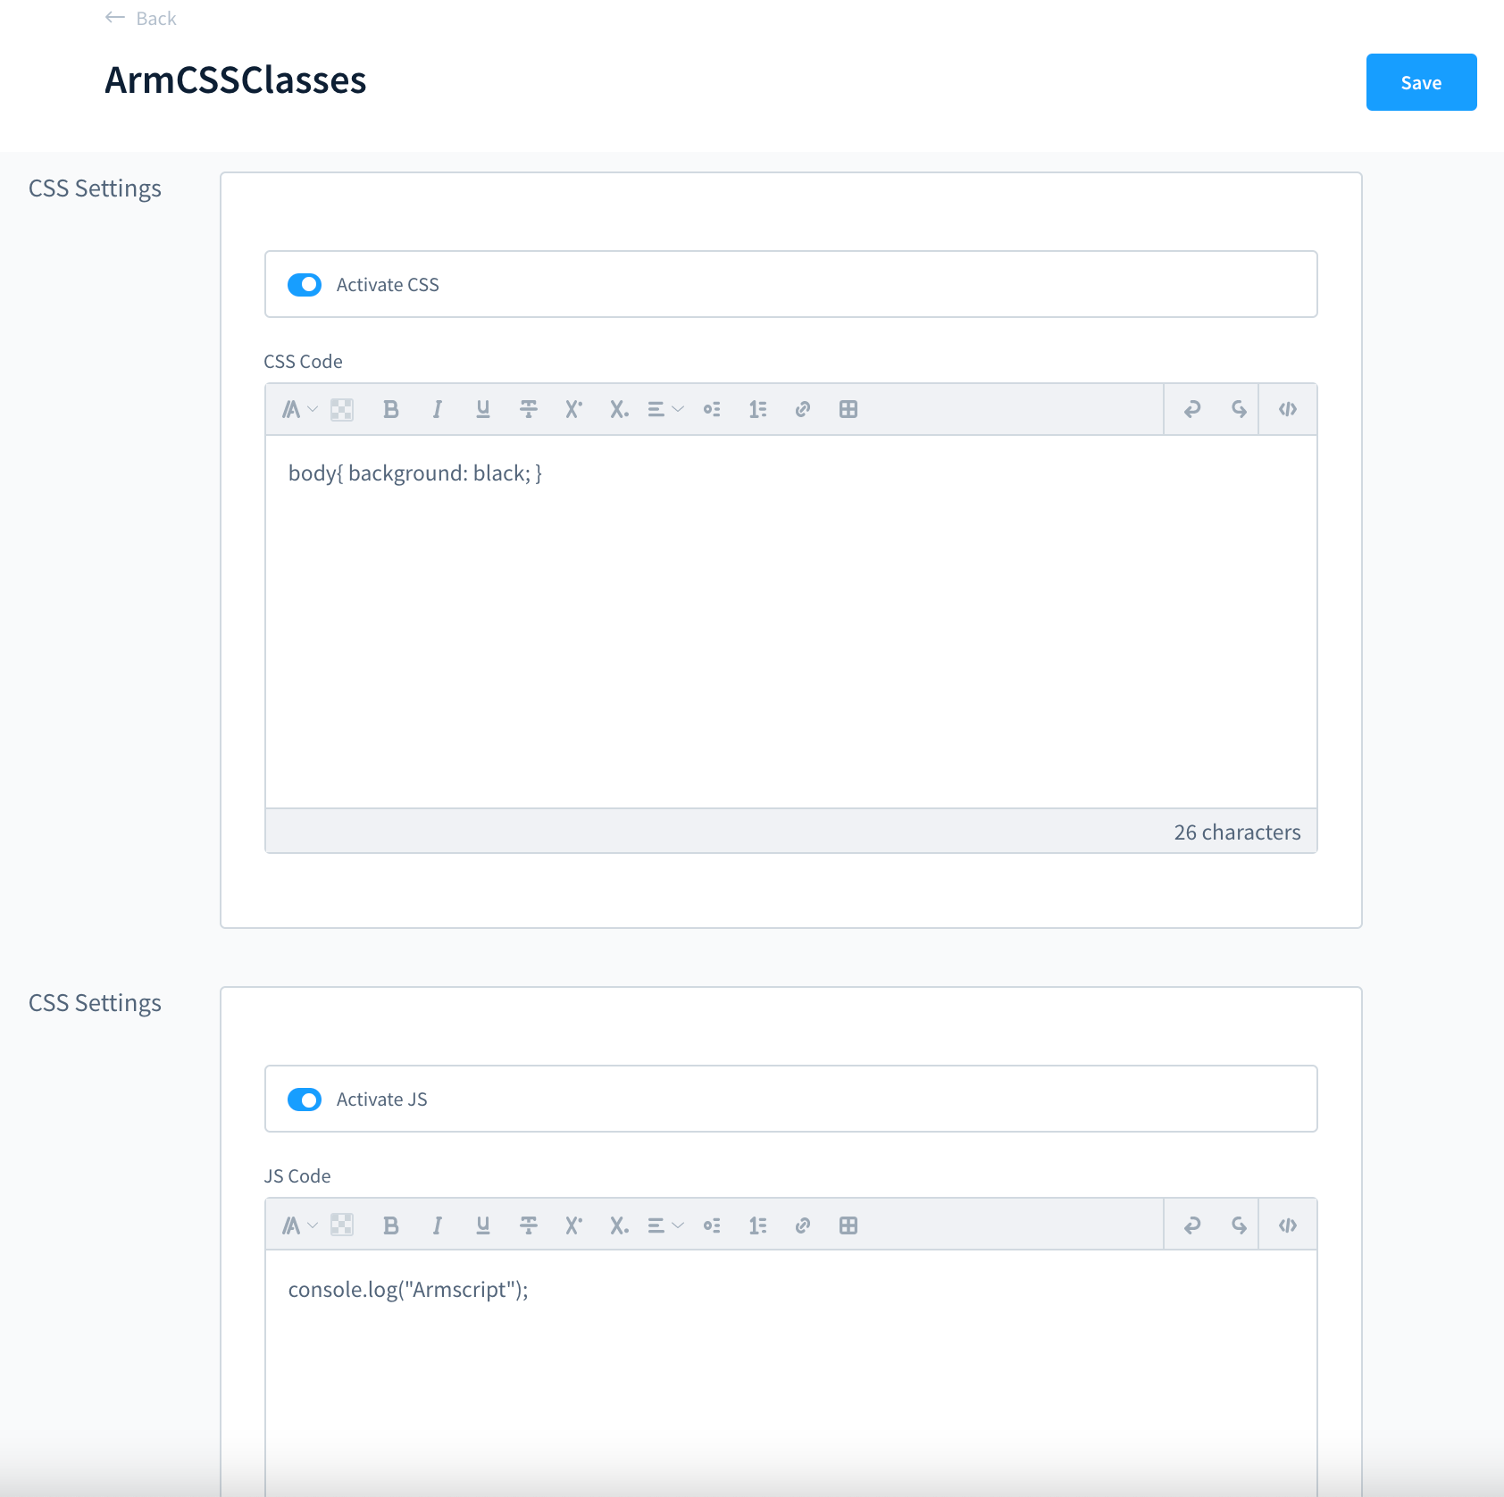1504x1497 pixels.
Task: Insert numbered list in CSS Code editor
Action: pyautogui.click(x=757, y=409)
